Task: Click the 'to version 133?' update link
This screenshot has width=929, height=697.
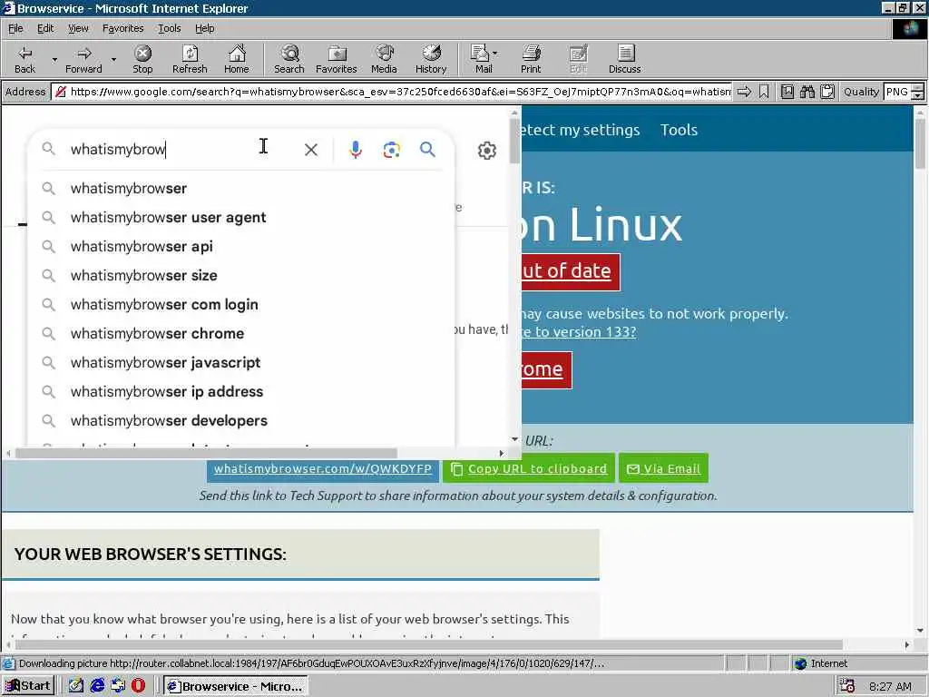Action: coord(579,332)
